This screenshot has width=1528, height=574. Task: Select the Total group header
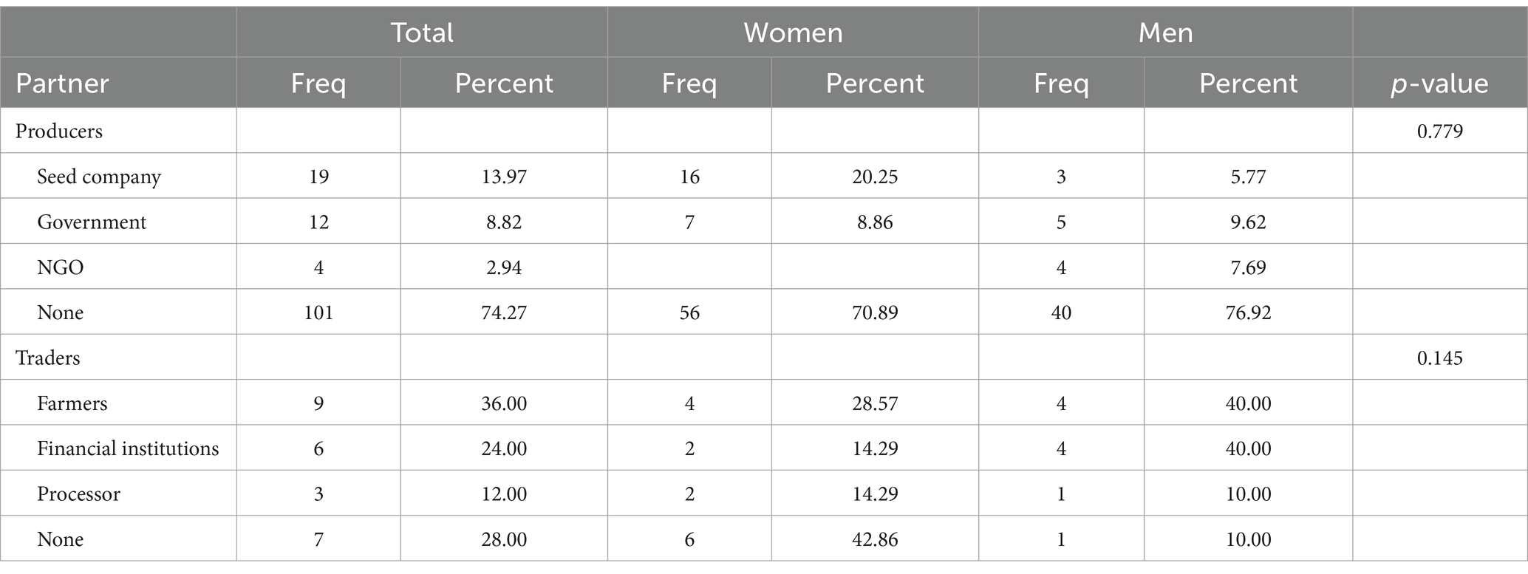(422, 33)
